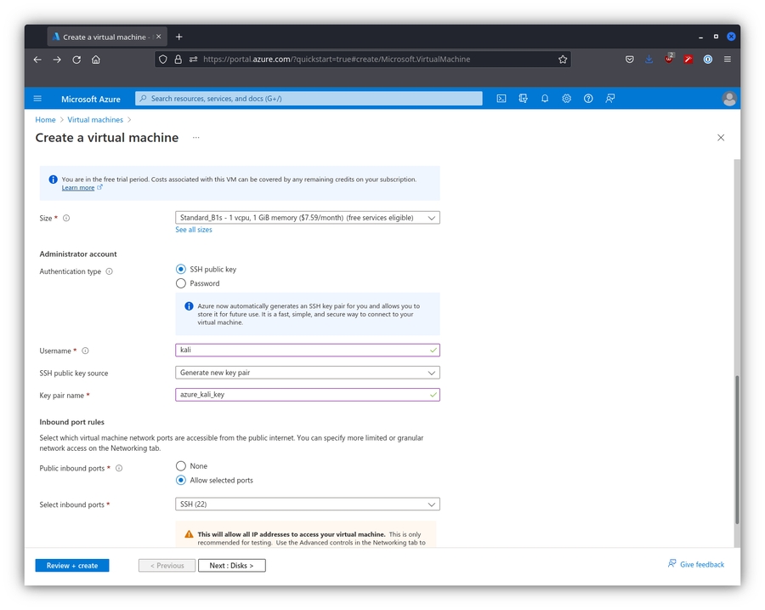Open the Help question mark icon
765x610 pixels.
tap(588, 99)
